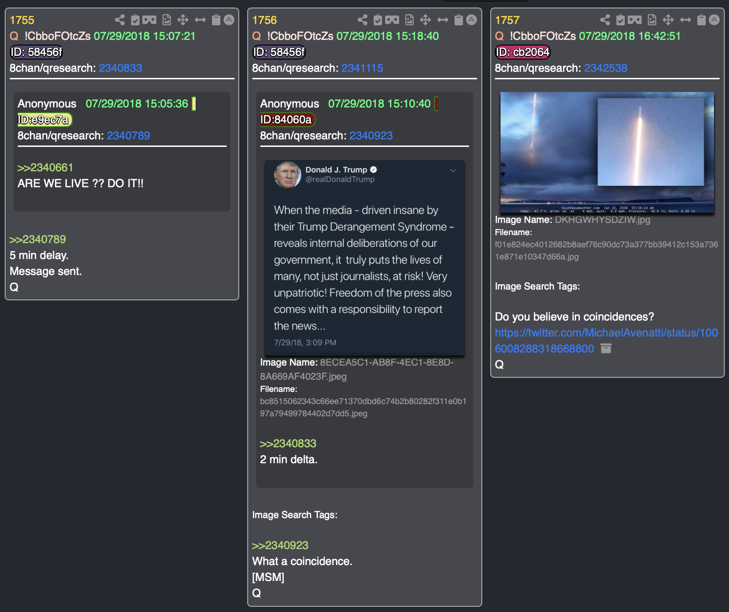Click Trump profile avatar in tweet image

288,175
